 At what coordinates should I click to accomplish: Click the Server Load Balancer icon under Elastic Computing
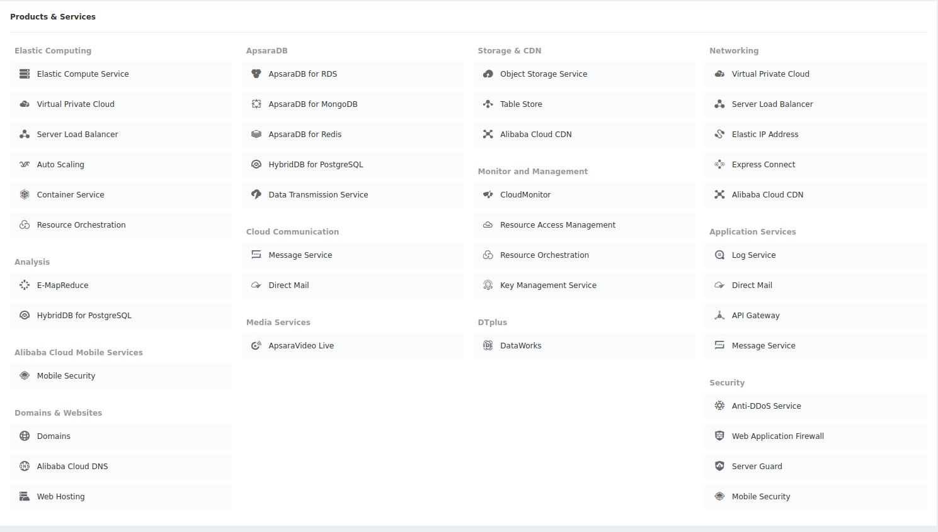tap(25, 135)
